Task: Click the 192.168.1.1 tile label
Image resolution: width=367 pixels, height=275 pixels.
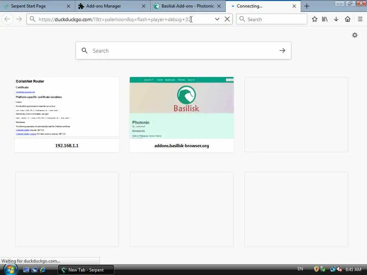Action: coord(67,145)
